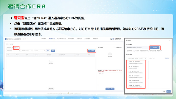
Task: Click the user avatar icon in the header
Action: [x=113, y=39]
